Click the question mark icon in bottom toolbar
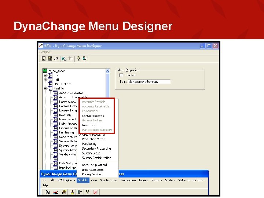 88,192
